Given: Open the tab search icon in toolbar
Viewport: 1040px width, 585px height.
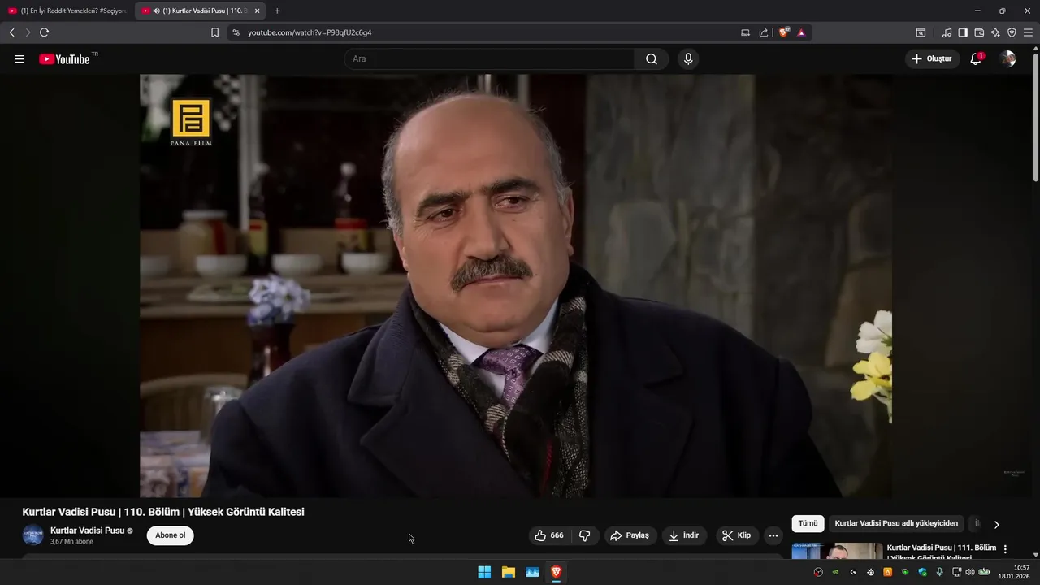Looking at the screenshot, I should [x=921, y=32].
